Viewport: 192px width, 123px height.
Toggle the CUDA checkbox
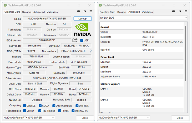(40, 106)
